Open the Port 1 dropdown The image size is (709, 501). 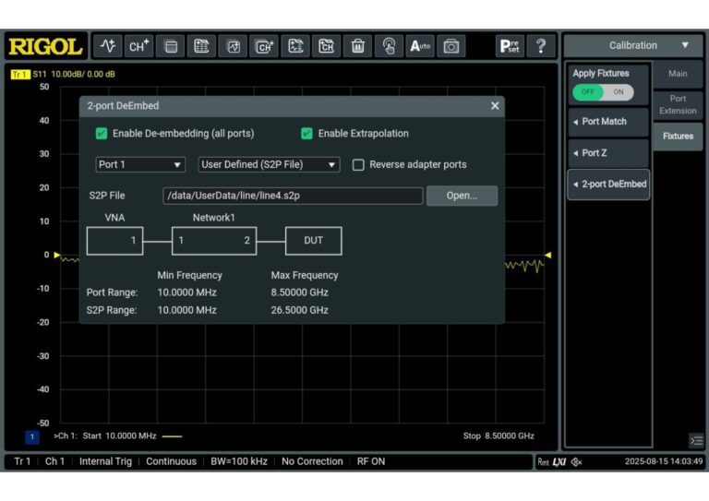tap(140, 165)
